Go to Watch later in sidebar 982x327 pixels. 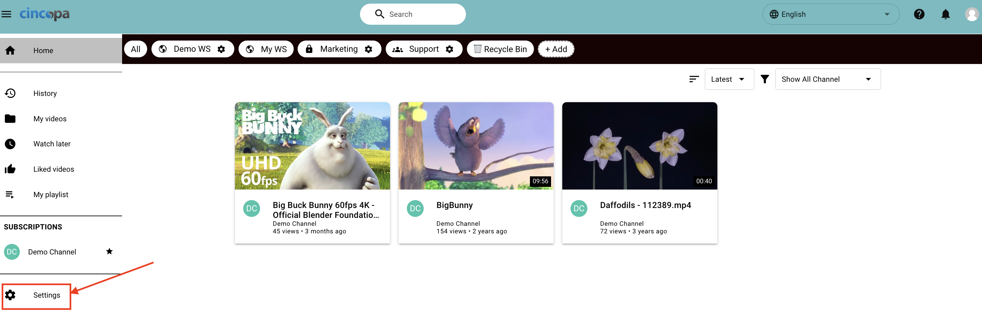click(52, 144)
